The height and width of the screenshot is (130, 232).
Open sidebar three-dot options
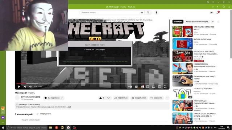(3, 122)
